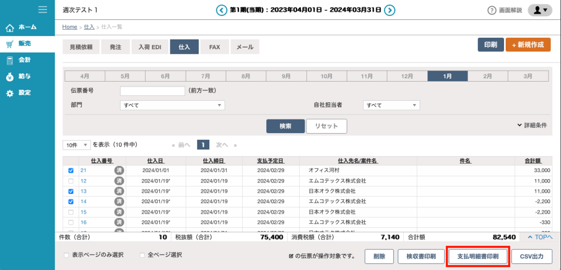The image size is (561, 270).
Task: Click the 済 badge for purchase 16
Action: click(119, 222)
